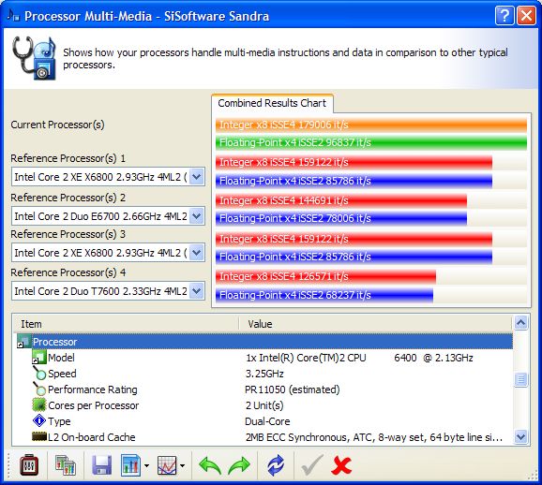The height and width of the screenshot is (485, 542).
Task: Click the Performance Rating magnifier icon
Action: tap(39, 389)
